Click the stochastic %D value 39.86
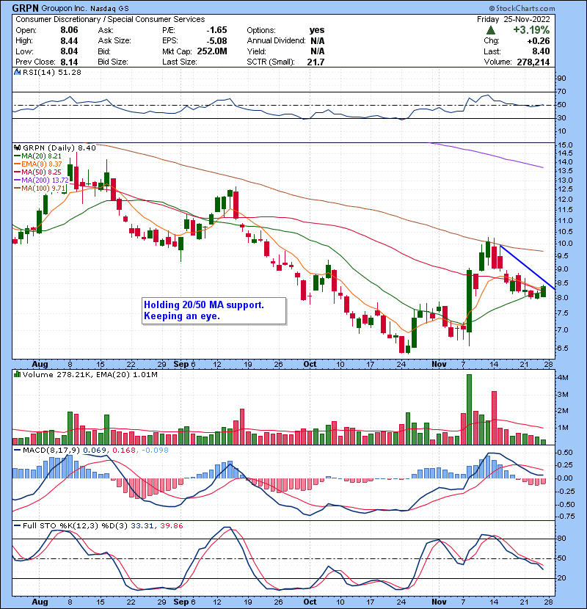Screen dimensions: 587x609 (171, 525)
